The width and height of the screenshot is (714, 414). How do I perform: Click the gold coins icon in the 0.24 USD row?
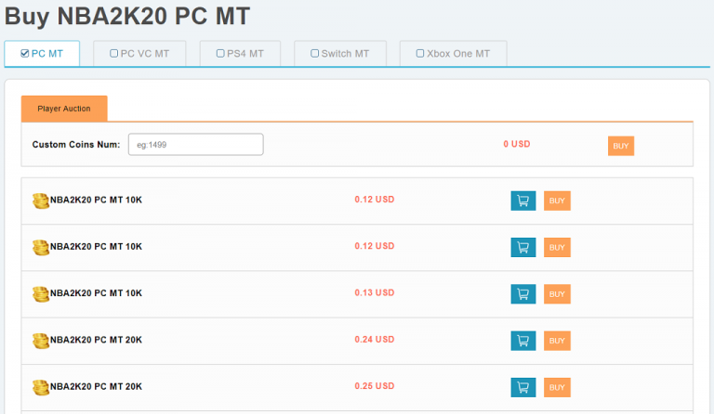pos(41,341)
